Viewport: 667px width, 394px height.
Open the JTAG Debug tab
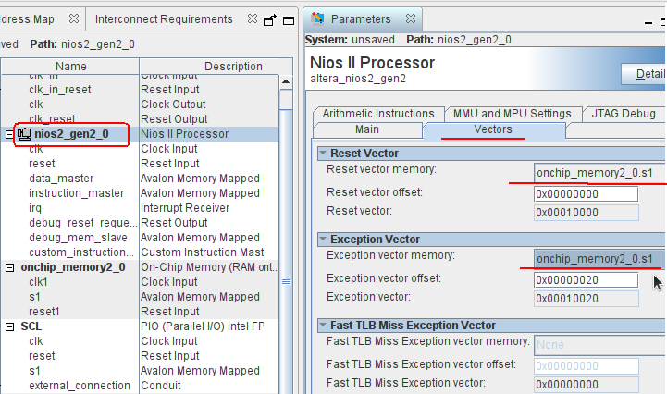624,114
